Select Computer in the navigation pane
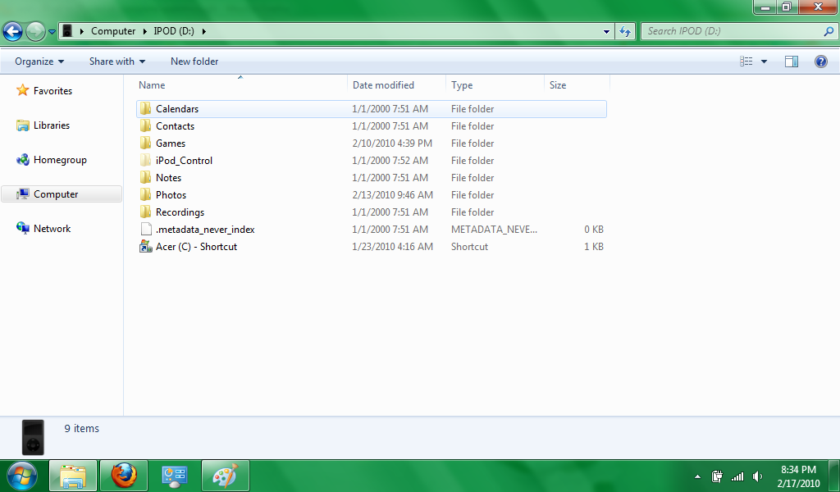Image resolution: width=840 pixels, height=492 pixels. click(x=62, y=194)
